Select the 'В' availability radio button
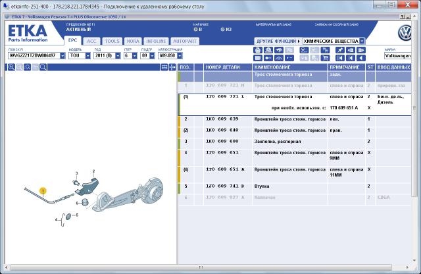421x274 pixels. tap(195, 29)
